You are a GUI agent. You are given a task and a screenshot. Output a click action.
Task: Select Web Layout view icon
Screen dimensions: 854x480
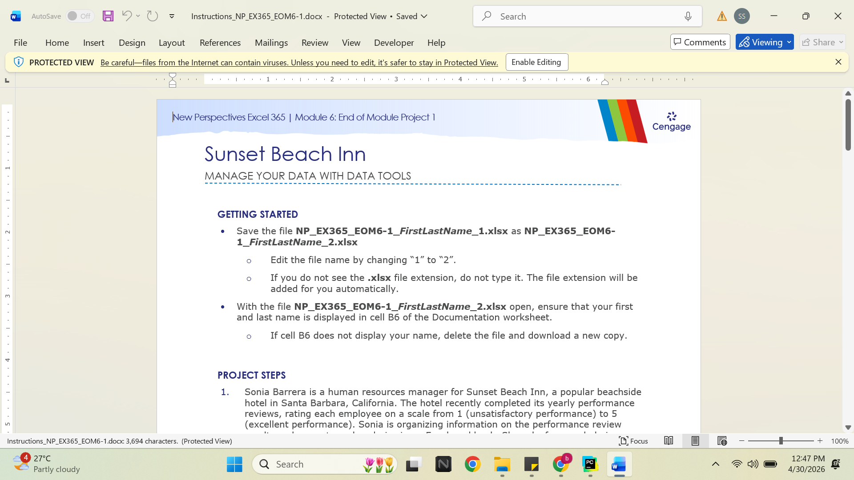(722, 441)
